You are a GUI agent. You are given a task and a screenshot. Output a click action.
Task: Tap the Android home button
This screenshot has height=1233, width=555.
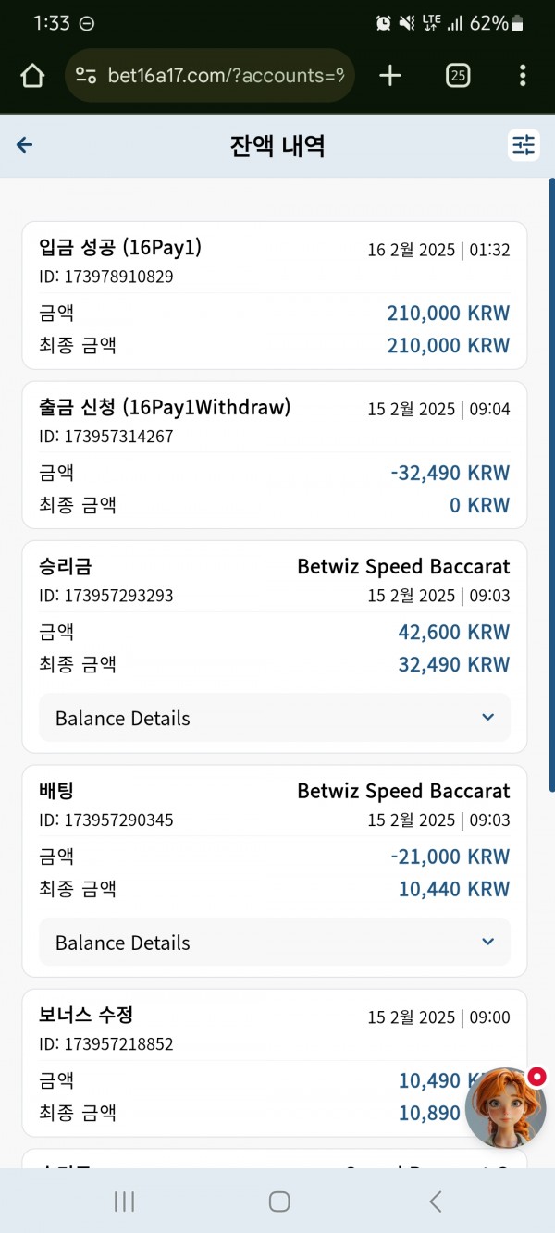[279, 1201]
